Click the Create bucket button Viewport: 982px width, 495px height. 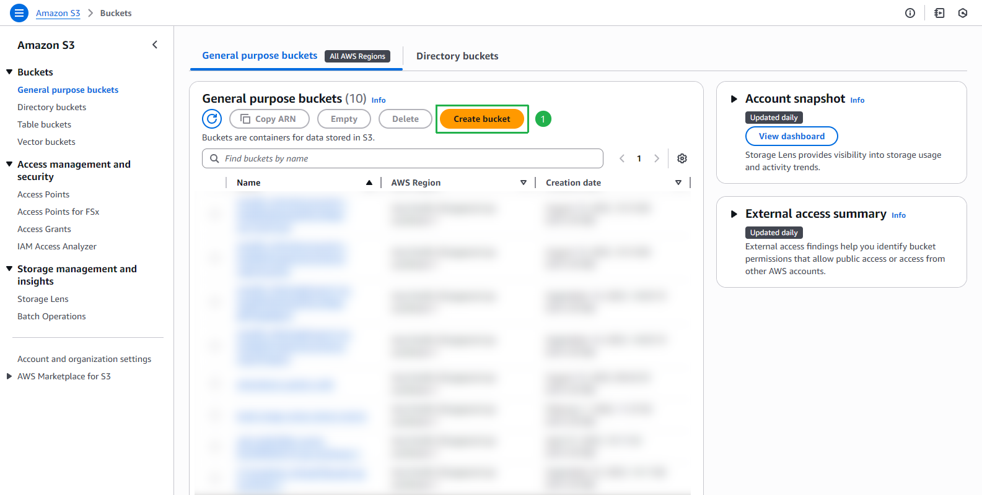482,119
